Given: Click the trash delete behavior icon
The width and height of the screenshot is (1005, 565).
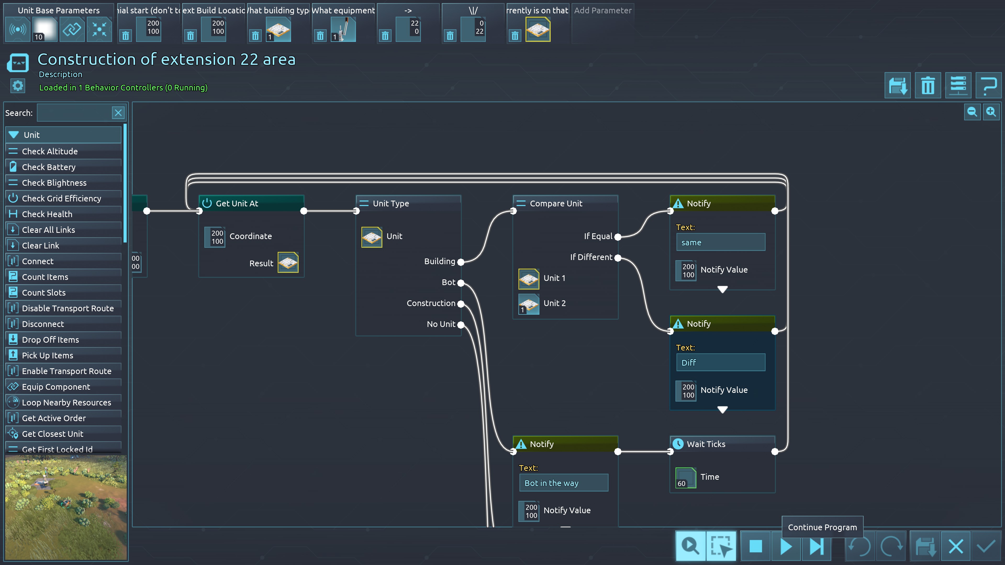Looking at the screenshot, I should pyautogui.click(x=928, y=85).
